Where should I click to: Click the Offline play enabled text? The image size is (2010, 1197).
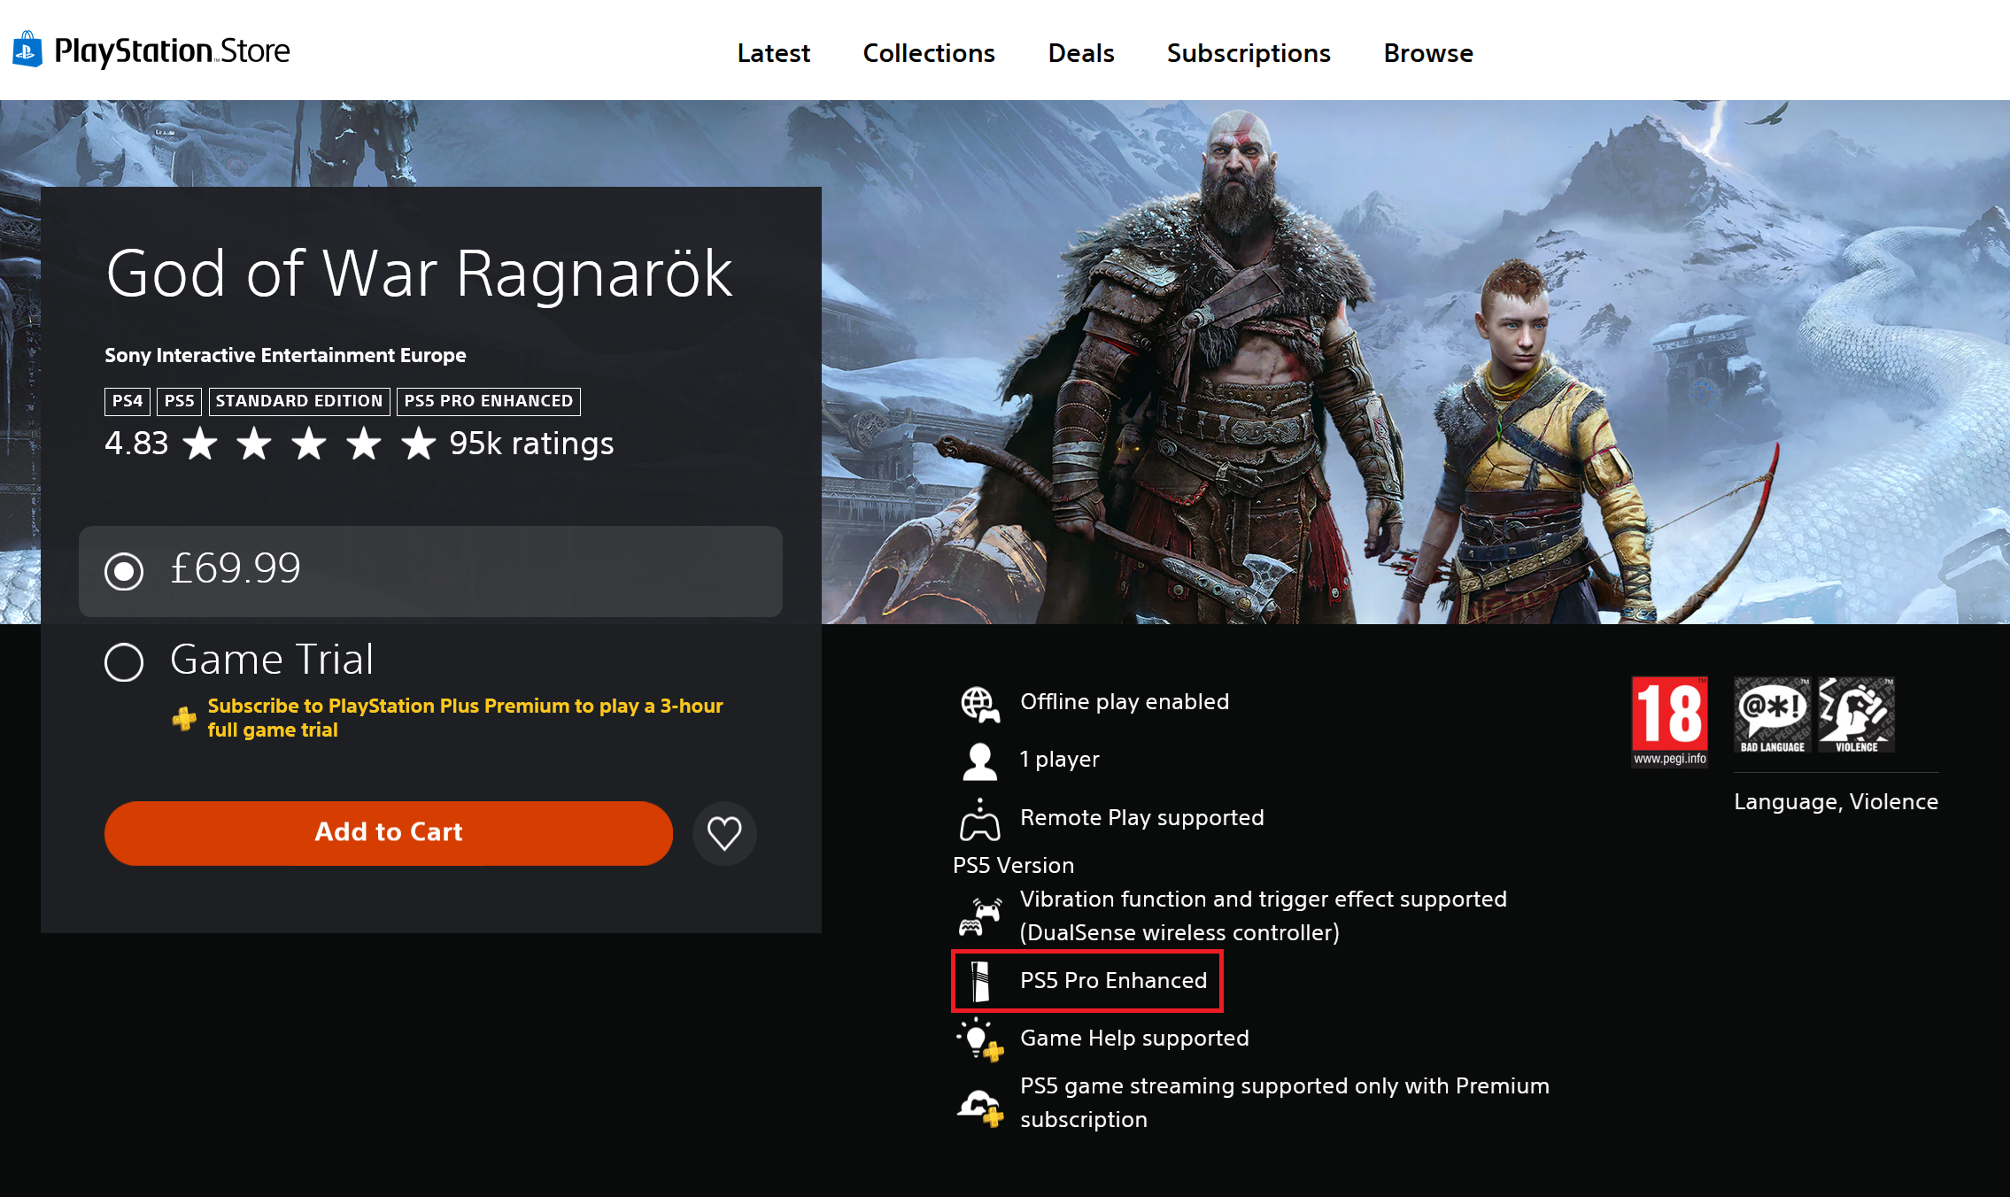click(x=1125, y=702)
